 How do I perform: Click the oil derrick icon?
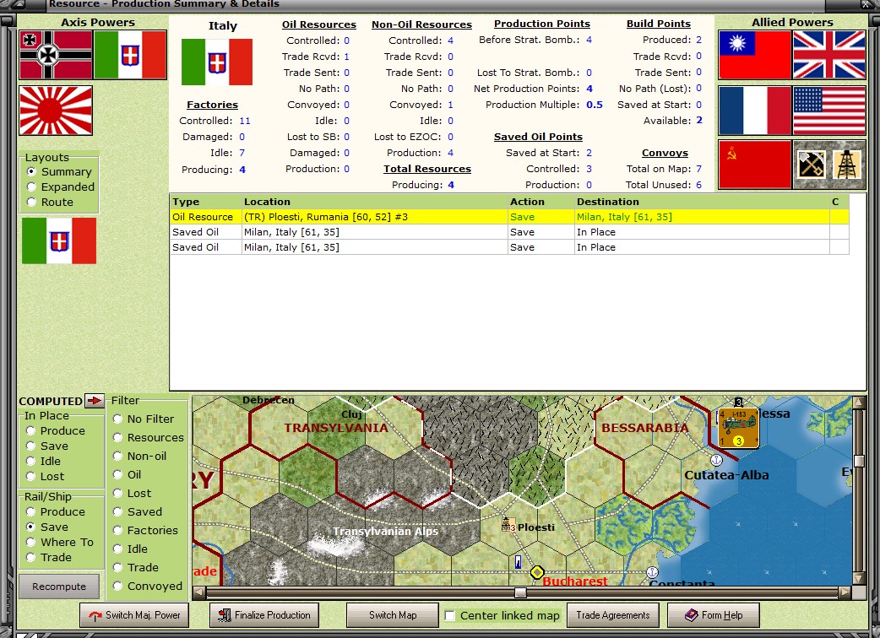(x=847, y=165)
